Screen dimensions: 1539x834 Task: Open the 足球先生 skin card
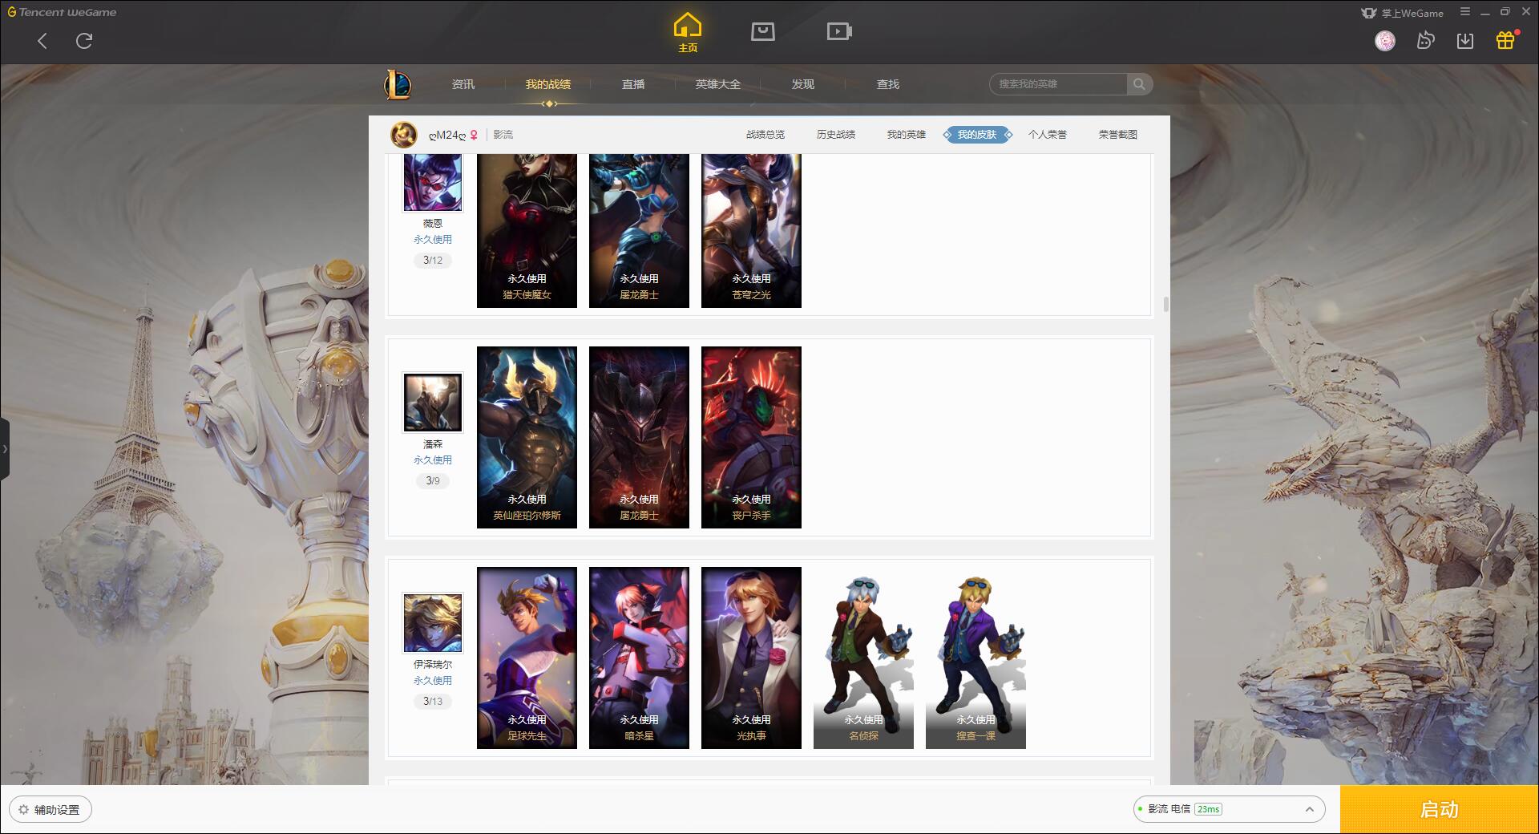(x=527, y=658)
